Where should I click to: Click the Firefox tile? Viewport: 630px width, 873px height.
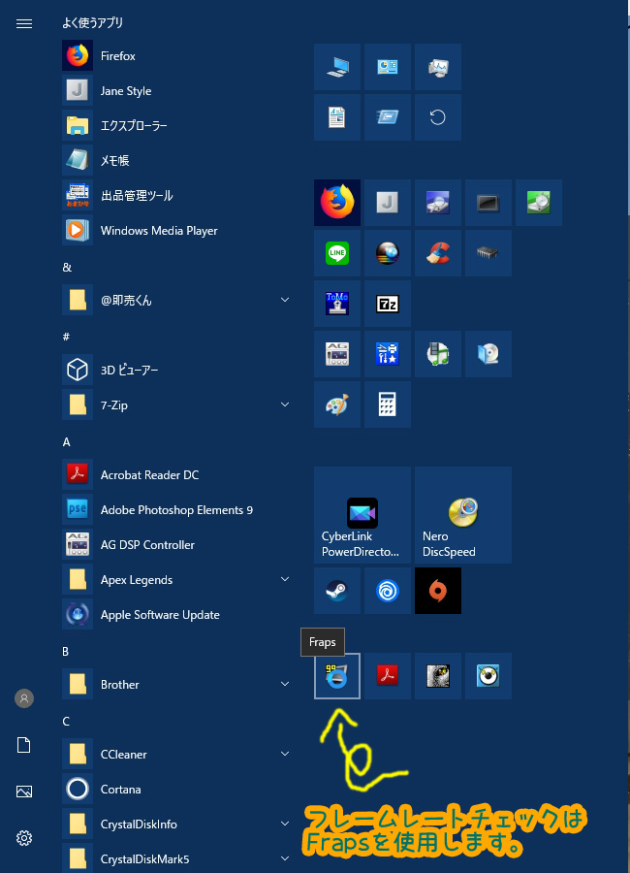click(x=336, y=203)
